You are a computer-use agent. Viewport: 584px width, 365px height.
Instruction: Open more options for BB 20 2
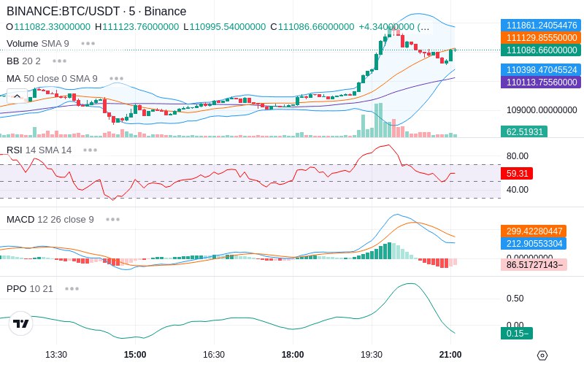click(x=60, y=61)
